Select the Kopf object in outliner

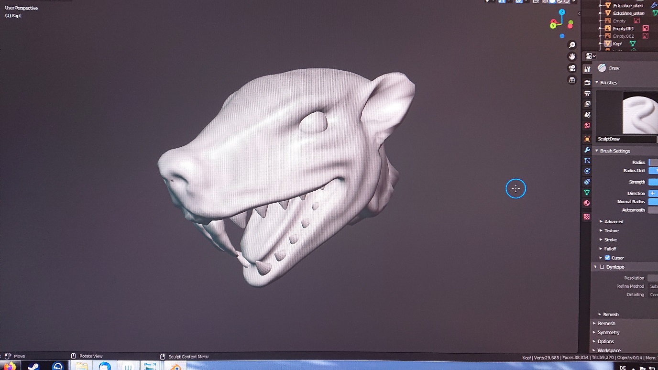coord(617,44)
